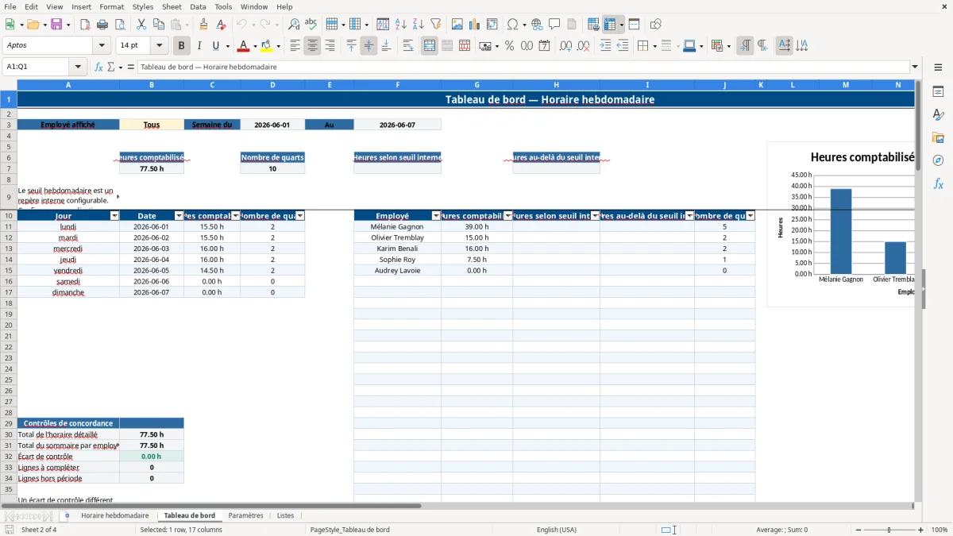Click the Print icon

pyautogui.click(x=102, y=25)
